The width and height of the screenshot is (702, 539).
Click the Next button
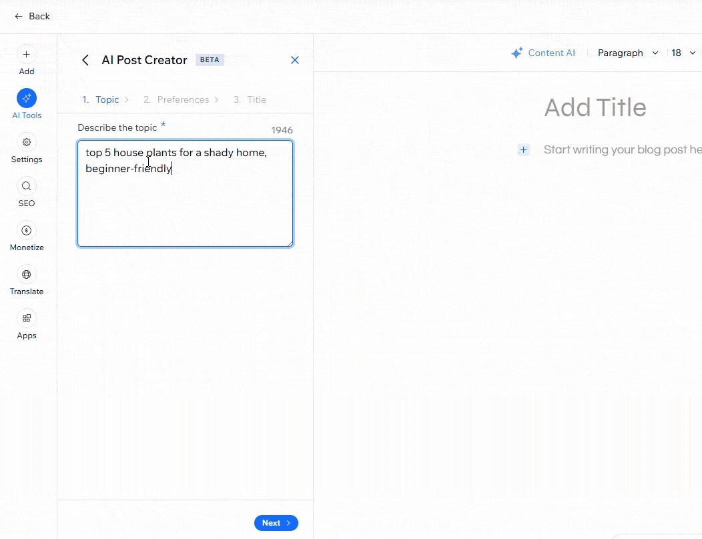pos(276,523)
